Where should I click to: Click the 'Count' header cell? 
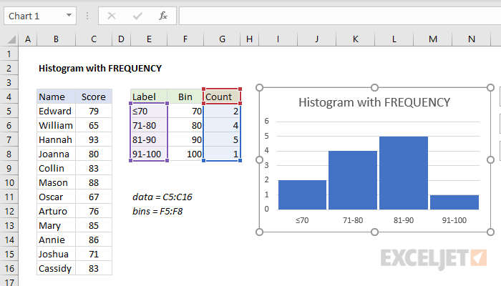[x=222, y=97]
